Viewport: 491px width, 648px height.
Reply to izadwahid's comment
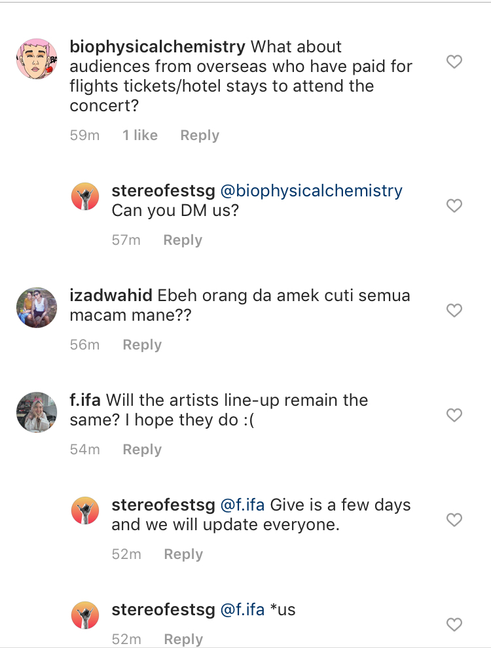pos(142,345)
